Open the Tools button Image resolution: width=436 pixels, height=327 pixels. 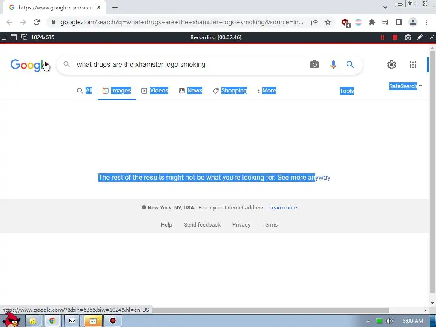point(347,91)
